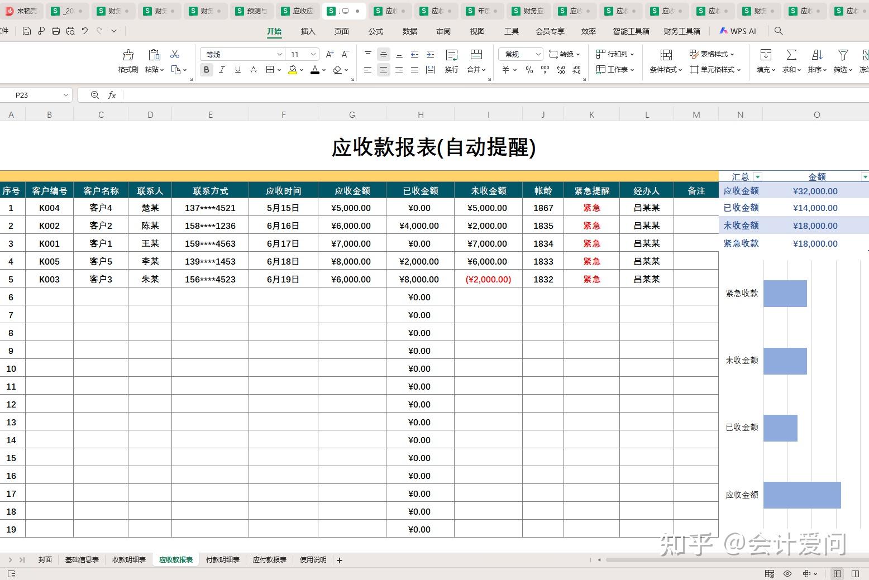Open the Name Box dropdown arrow
This screenshot has width=869, height=580.
[x=66, y=95]
